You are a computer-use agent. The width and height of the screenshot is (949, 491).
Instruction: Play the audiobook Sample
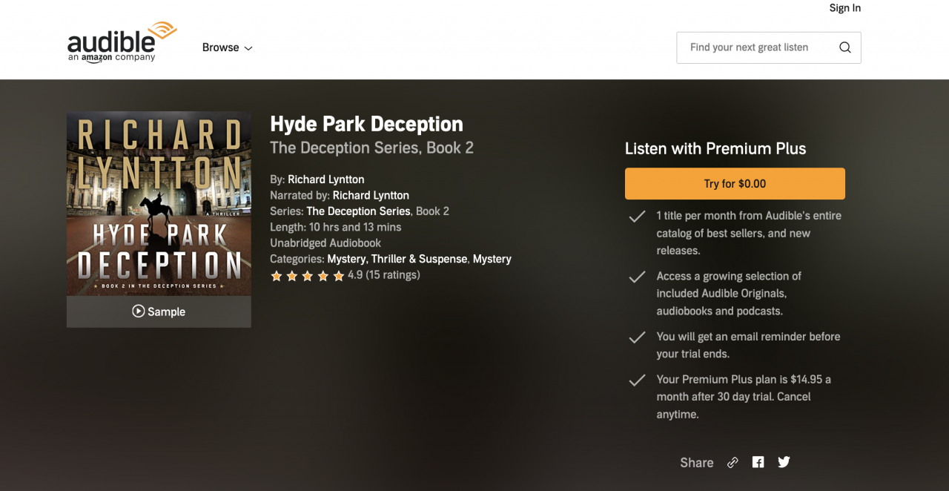pos(159,312)
